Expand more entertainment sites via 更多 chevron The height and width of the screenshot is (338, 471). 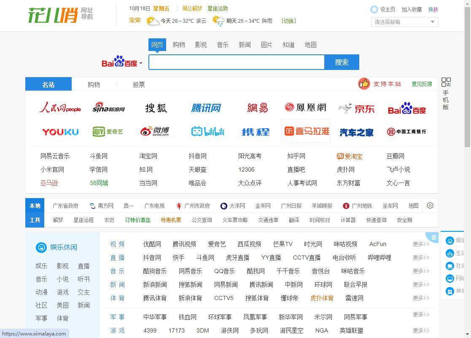click(420, 244)
